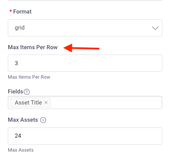
Task: Remove the Asset Title tag with X
Action: (x=46, y=102)
